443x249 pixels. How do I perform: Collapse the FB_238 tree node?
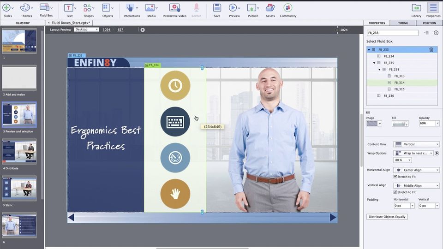(x=379, y=70)
